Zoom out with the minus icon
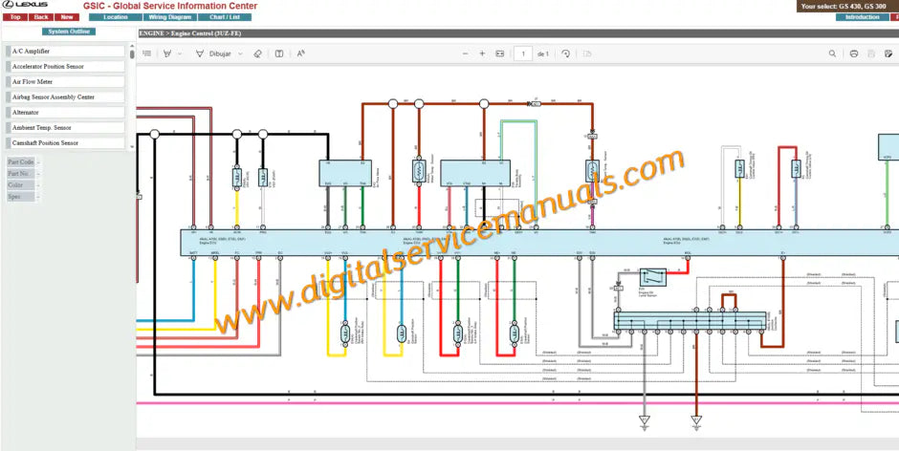This screenshot has height=451, width=899. (465, 54)
